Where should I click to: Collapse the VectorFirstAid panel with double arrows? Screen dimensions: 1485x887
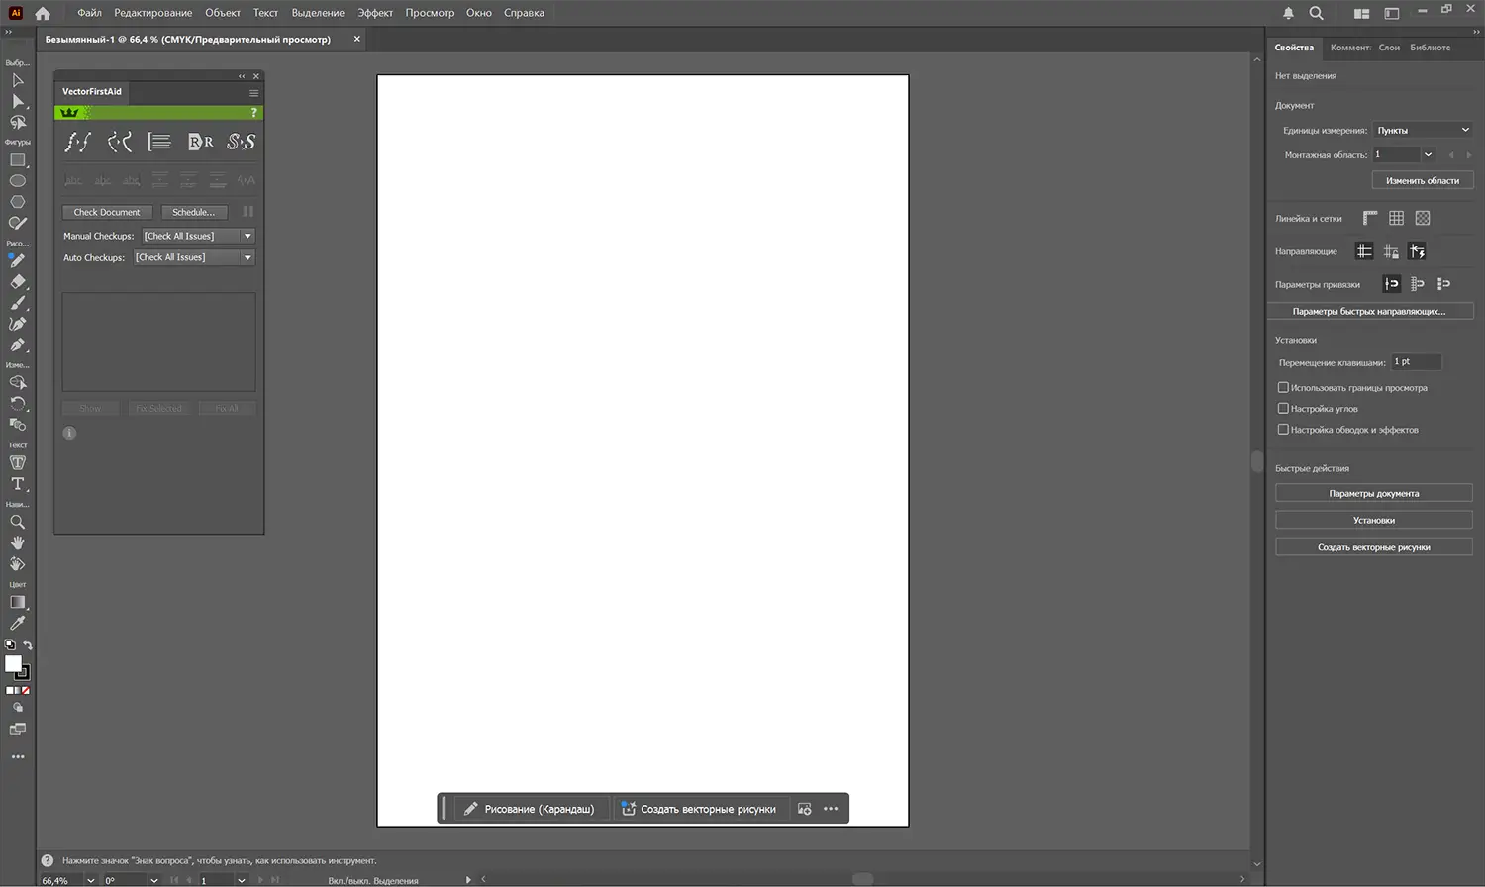[x=242, y=76]
